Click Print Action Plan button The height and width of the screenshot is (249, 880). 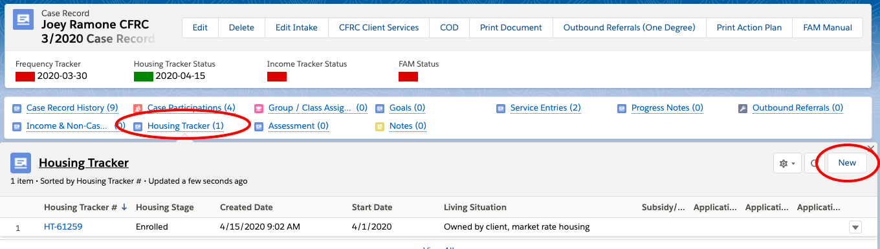click(x=749, y=28)
